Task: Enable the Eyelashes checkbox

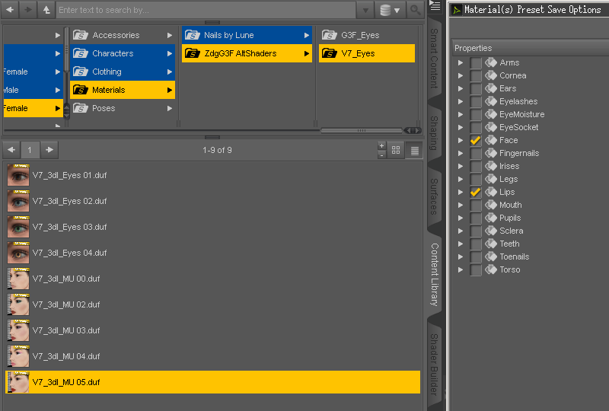Action: pyautogui.click(x=475, y=101)
